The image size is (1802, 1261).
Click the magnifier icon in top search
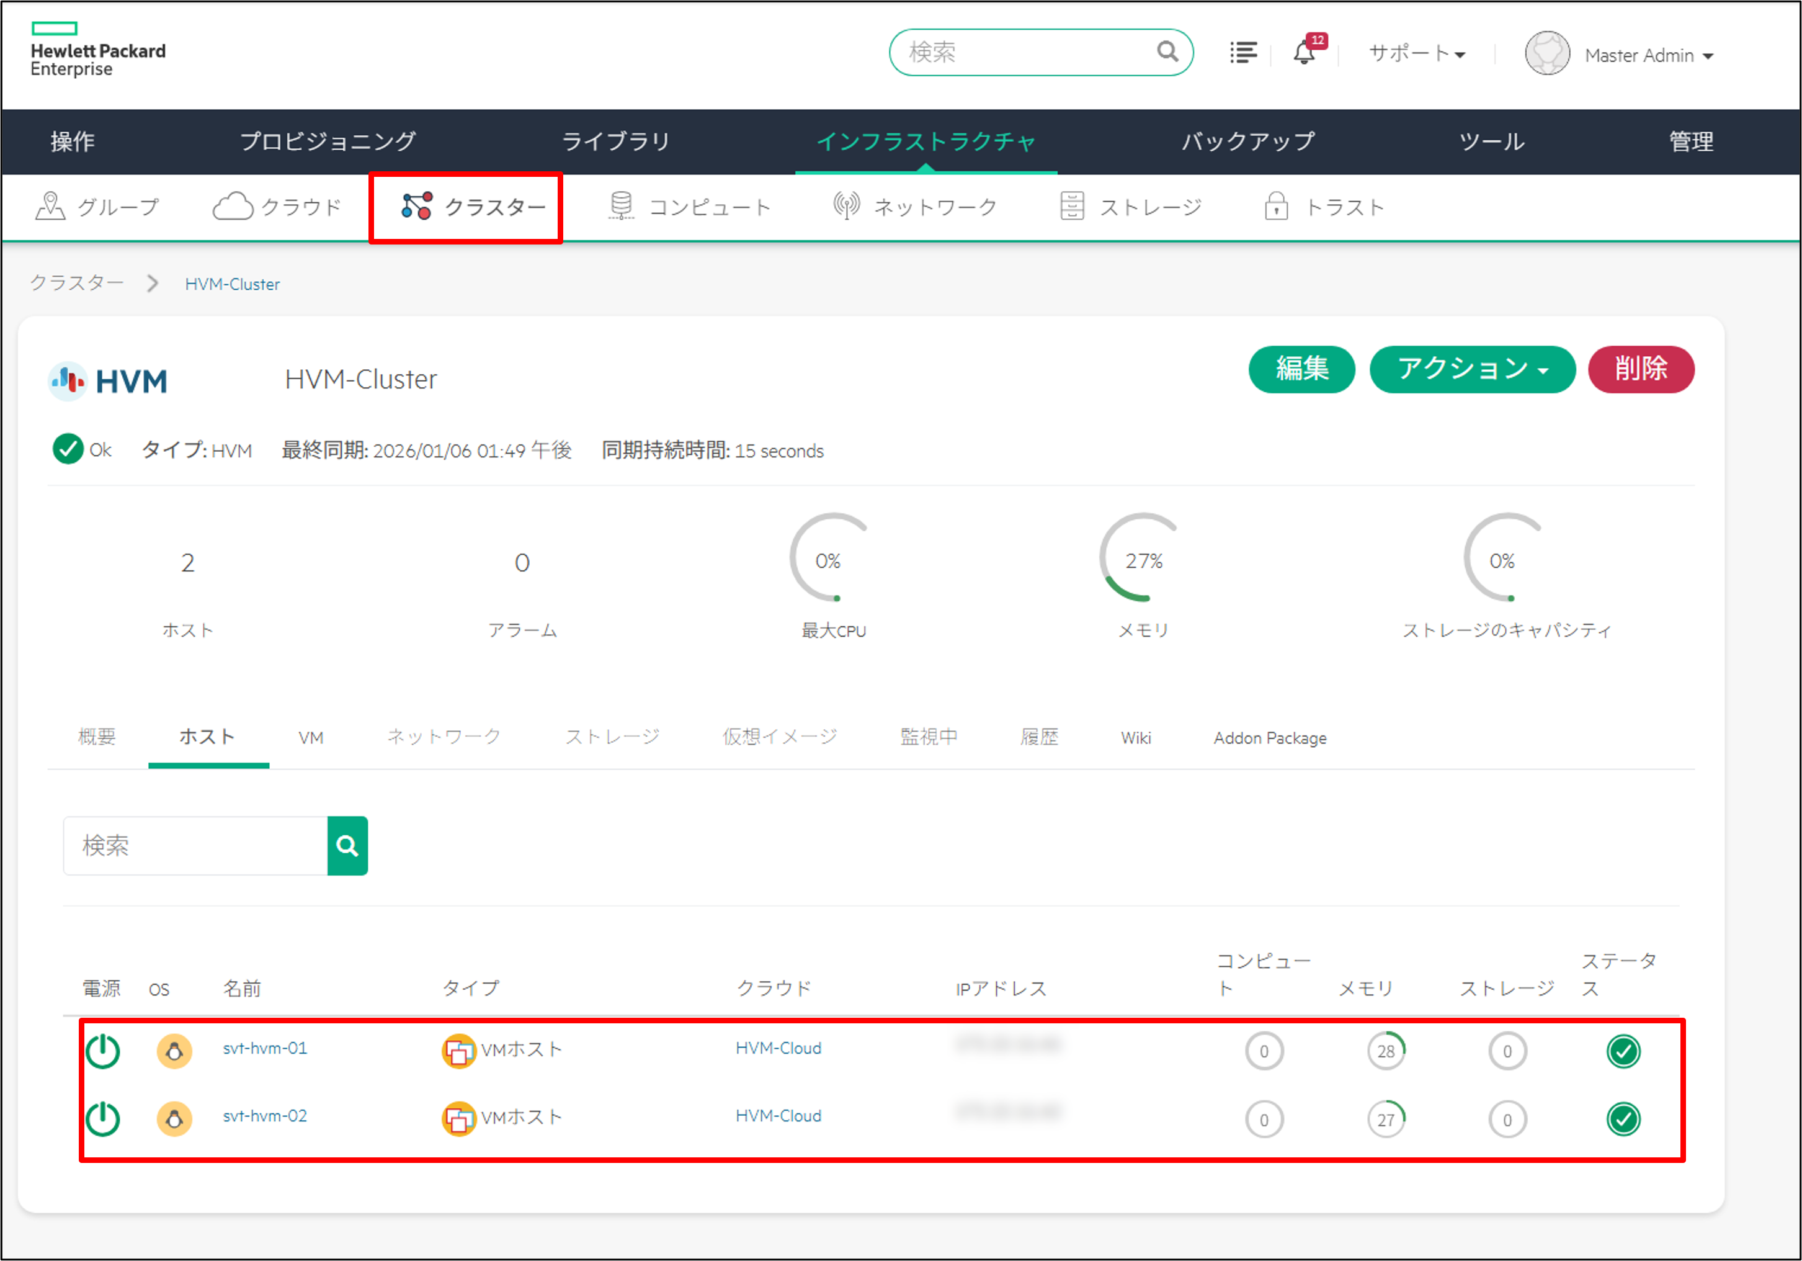coord(1167,52)
